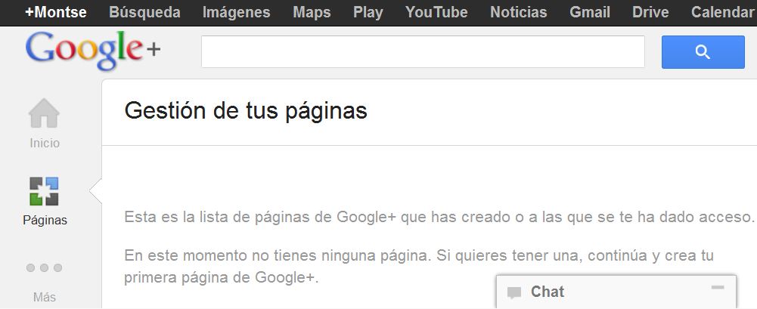Click the Google+ logo

[x=93, y=50]
